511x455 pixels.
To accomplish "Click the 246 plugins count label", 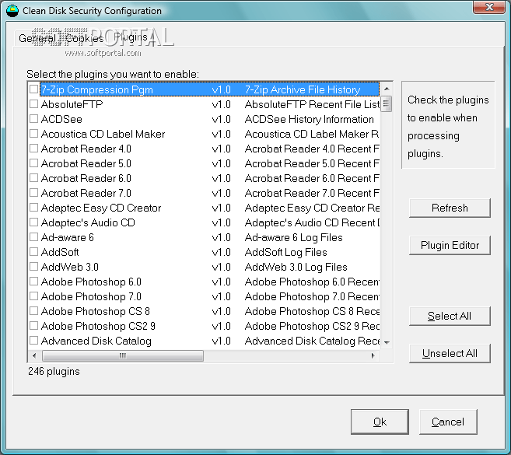I will tap(54, 372).
